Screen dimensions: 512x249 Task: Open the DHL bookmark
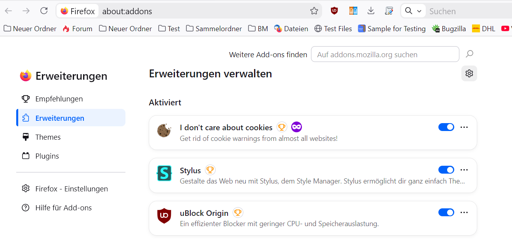click(484, 28)
